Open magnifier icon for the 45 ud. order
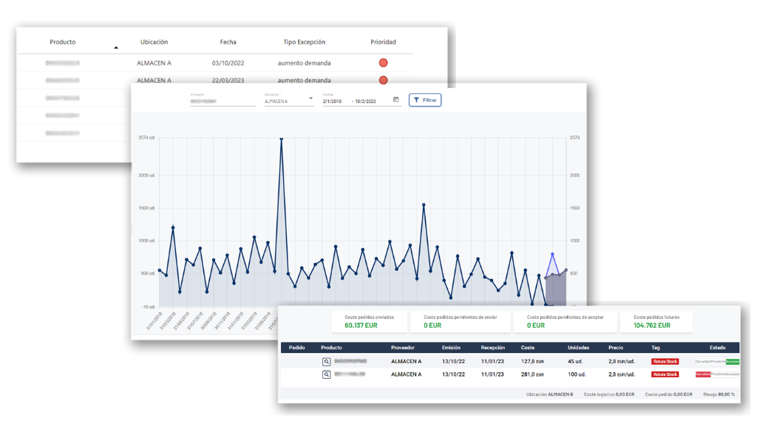Viewport: 757px width, 435px height. click(326, 362)
